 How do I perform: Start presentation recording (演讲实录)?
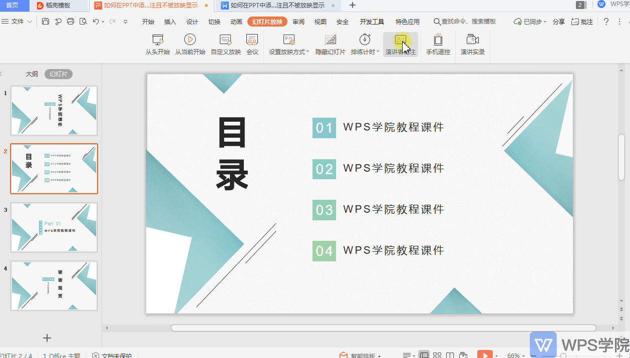tap(473, 45)
